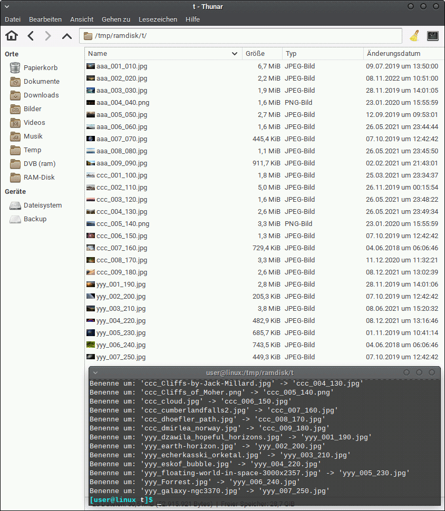Open the Downloads sidebar folder
Image resolution: width=445 pixels, height=511 pixels.
35,95
